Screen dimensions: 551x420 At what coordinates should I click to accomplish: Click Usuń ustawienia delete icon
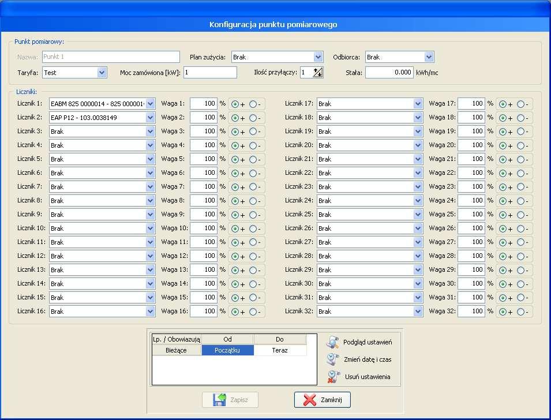click(x=333, y=376)
